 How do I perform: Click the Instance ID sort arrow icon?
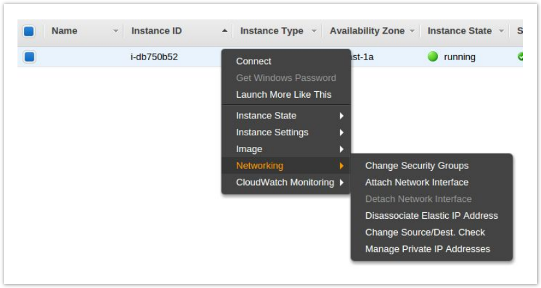225,31
